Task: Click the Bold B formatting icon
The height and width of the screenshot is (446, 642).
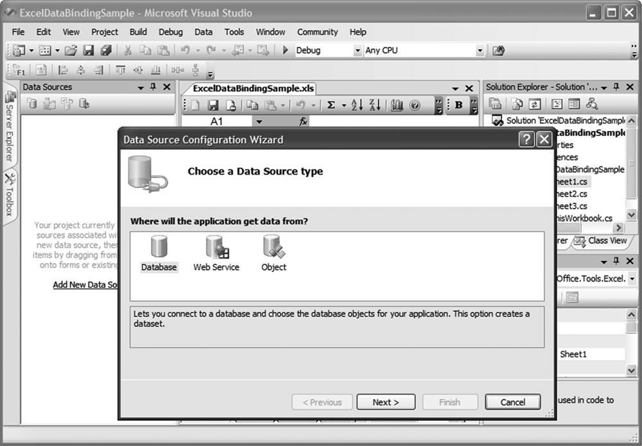Action: pos(458,105)
